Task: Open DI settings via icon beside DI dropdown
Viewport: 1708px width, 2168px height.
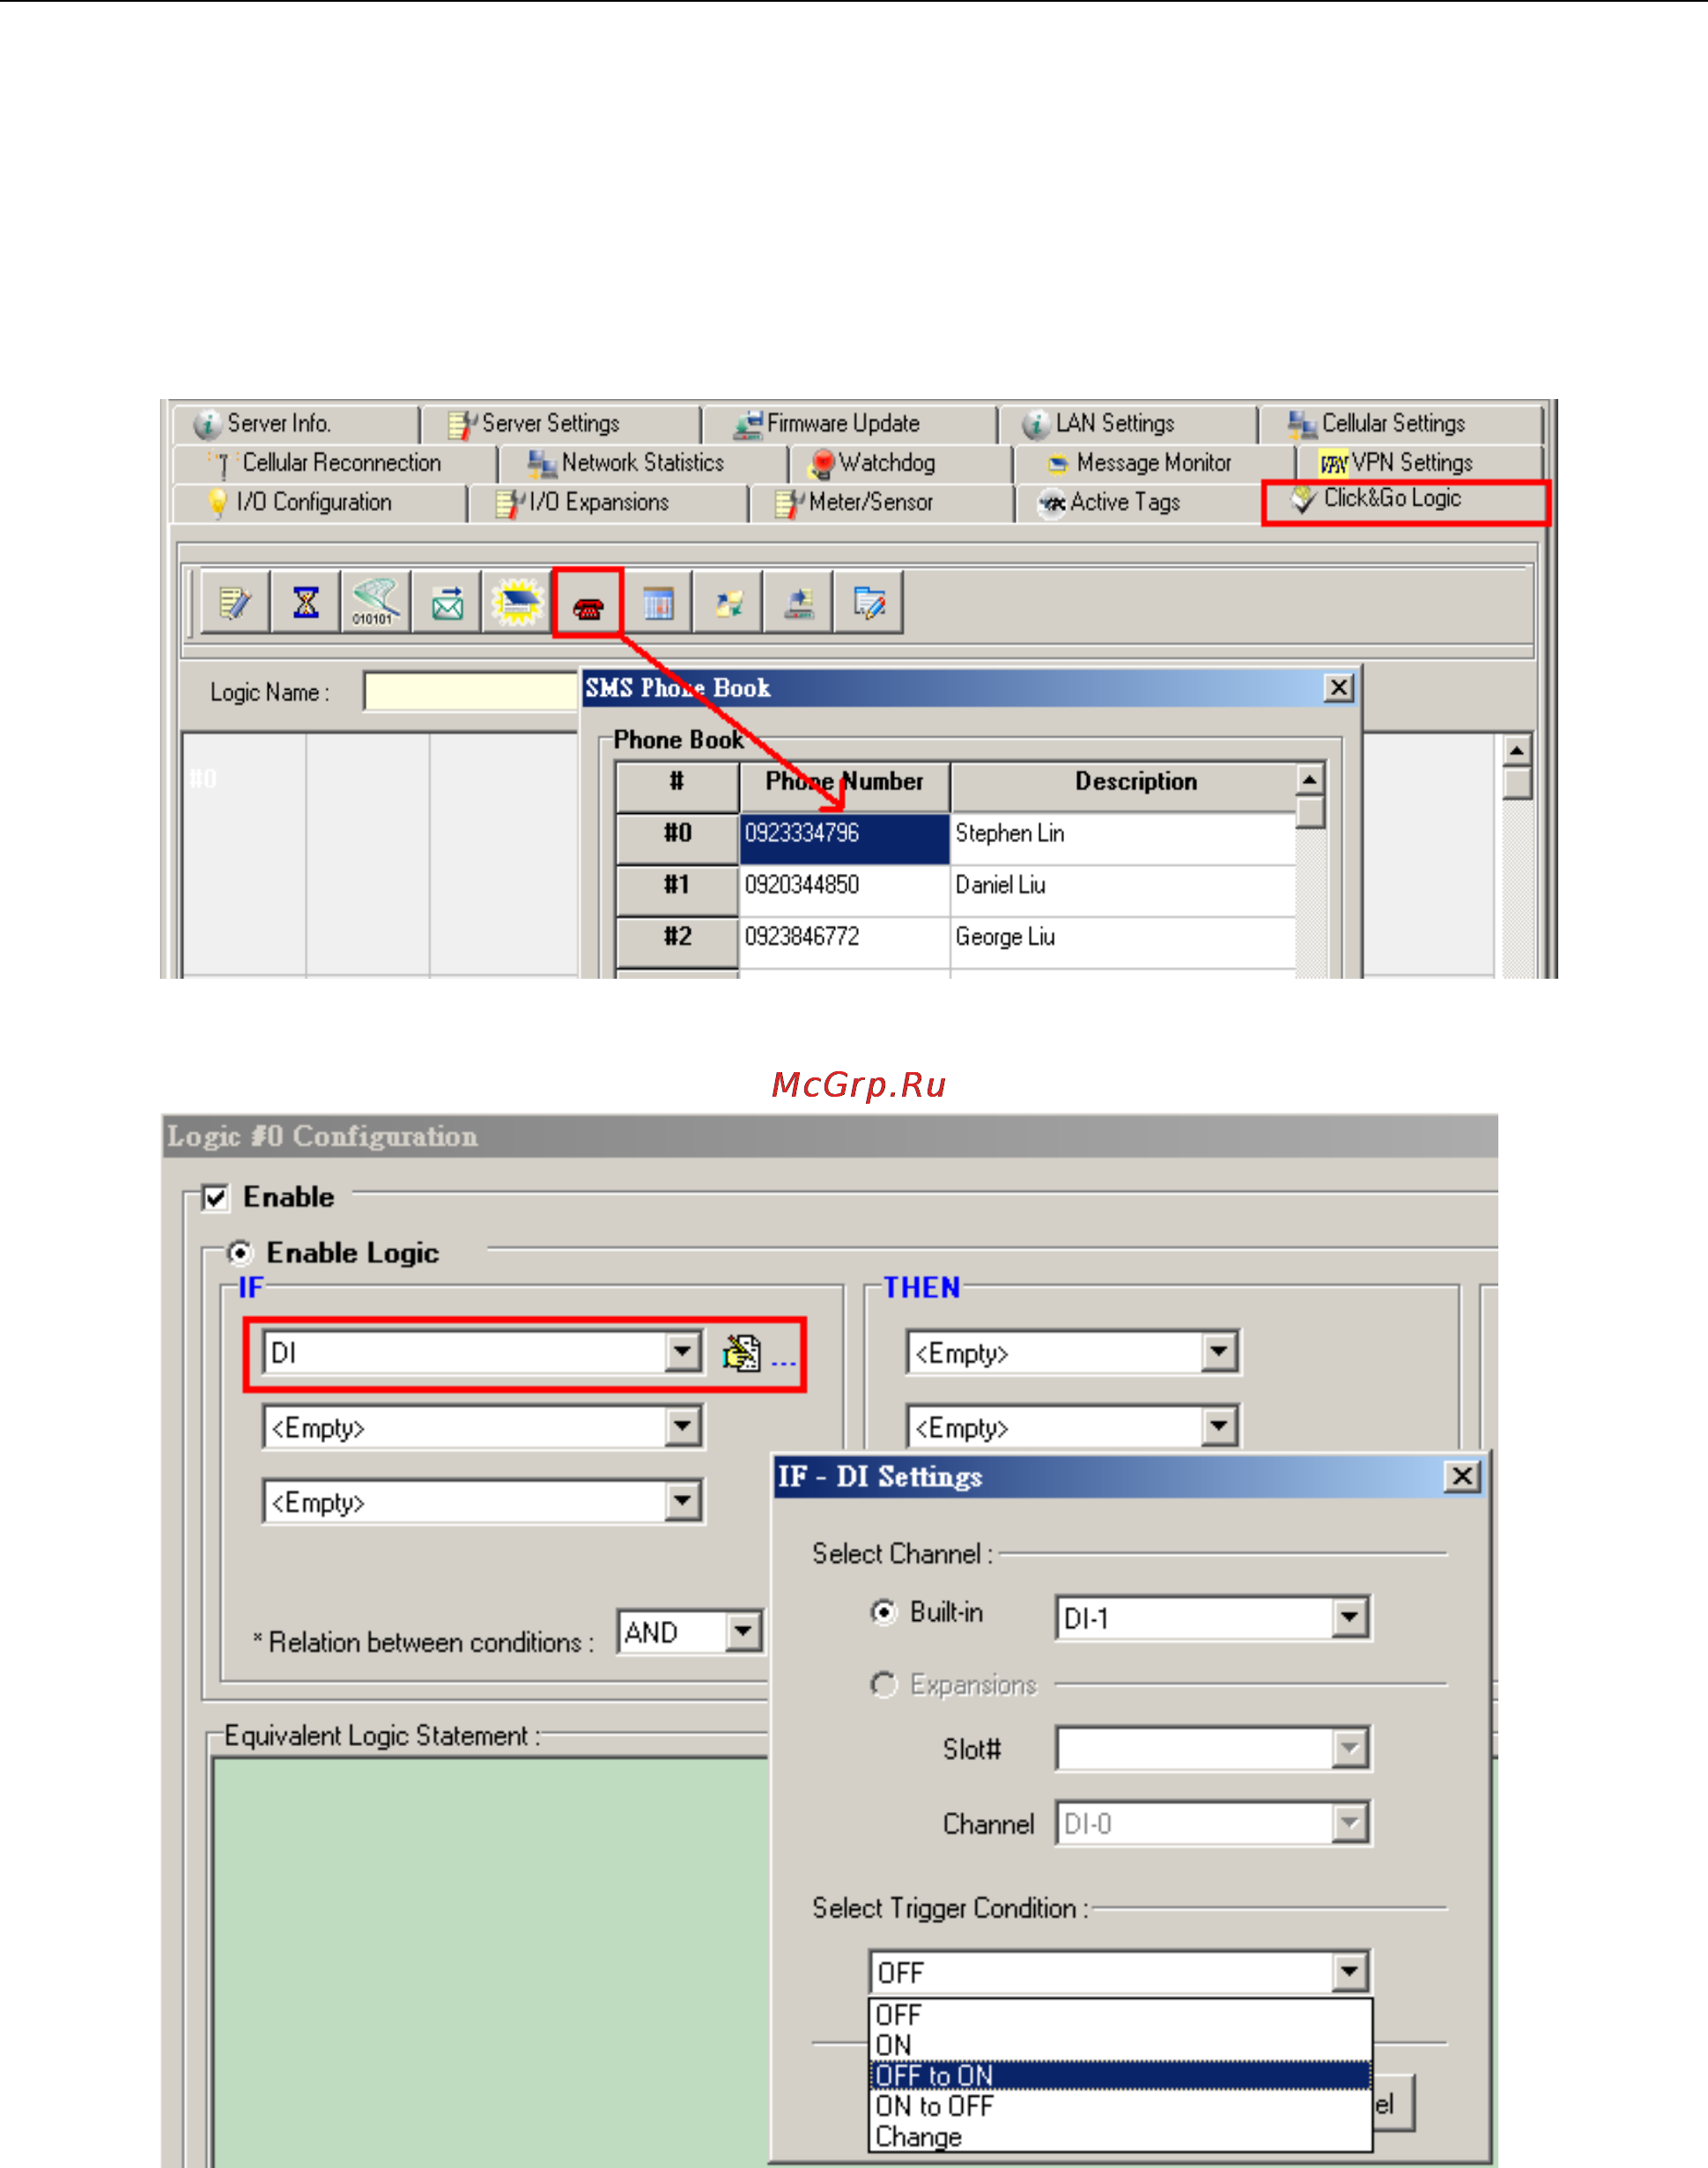Action: (x=741, y=1353)
